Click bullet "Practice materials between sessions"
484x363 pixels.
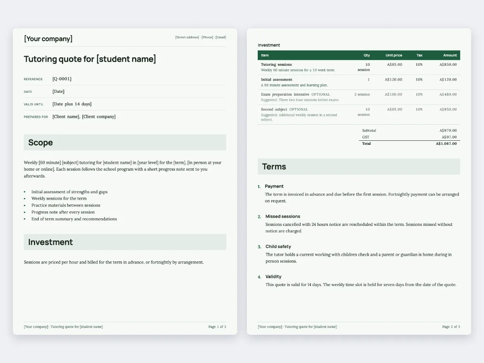tap(66, 205)
